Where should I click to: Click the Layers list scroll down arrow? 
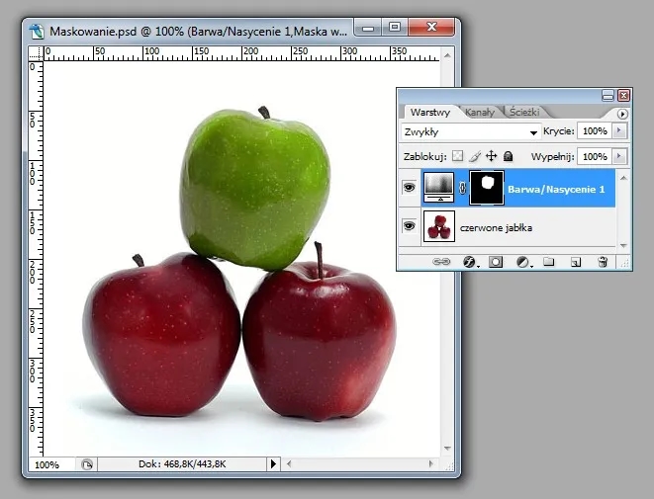(623, 245)
